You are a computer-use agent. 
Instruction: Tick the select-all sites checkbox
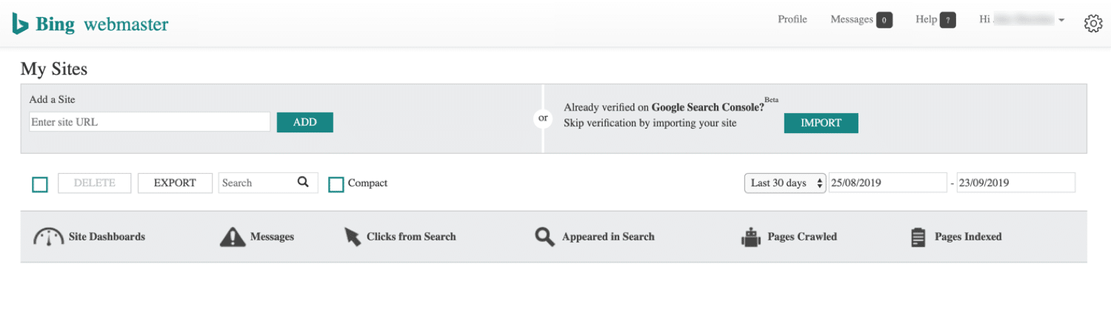pyautogui.click(x=40, y=184)
